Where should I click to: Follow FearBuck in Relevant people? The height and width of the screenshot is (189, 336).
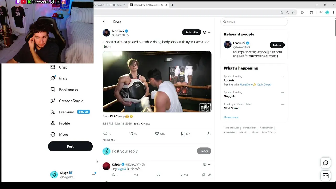click(x=277, y=45)
